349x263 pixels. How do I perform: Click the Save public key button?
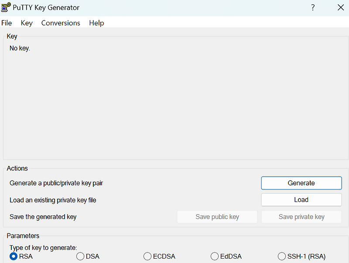tap(217, 216)
